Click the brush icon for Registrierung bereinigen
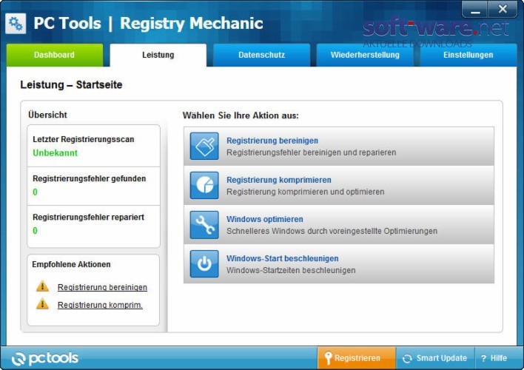Viewport: 524px width, 370px height. coord(204,146)
